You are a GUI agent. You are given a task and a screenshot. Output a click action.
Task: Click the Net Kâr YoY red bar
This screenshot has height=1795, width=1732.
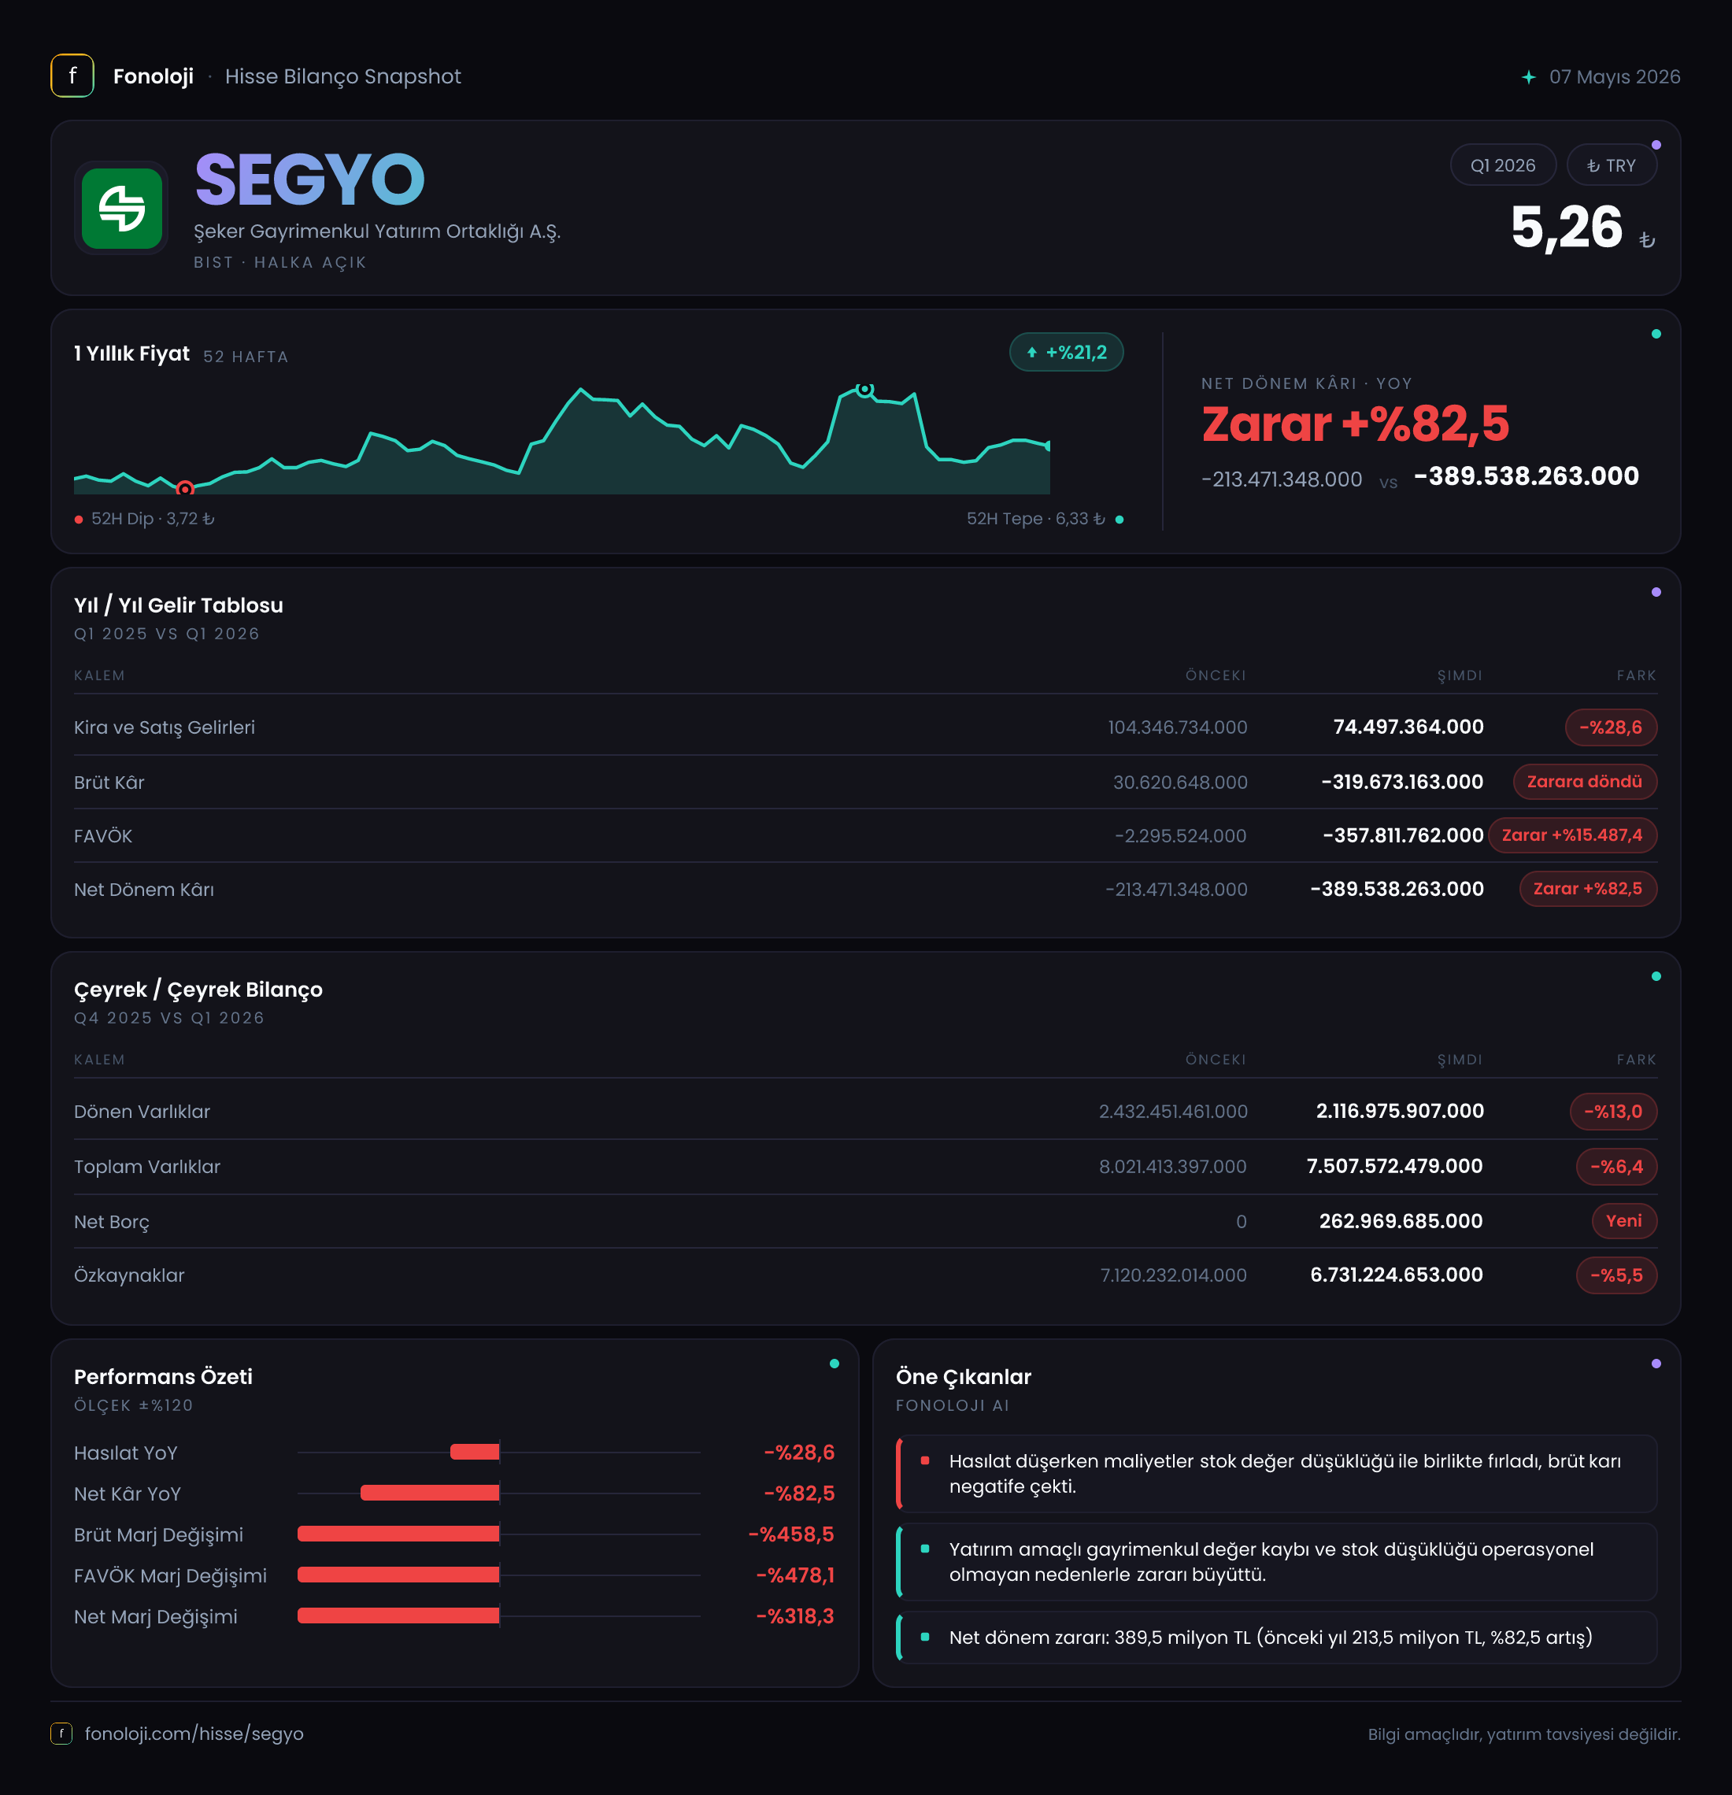[x=430, y=1493]
